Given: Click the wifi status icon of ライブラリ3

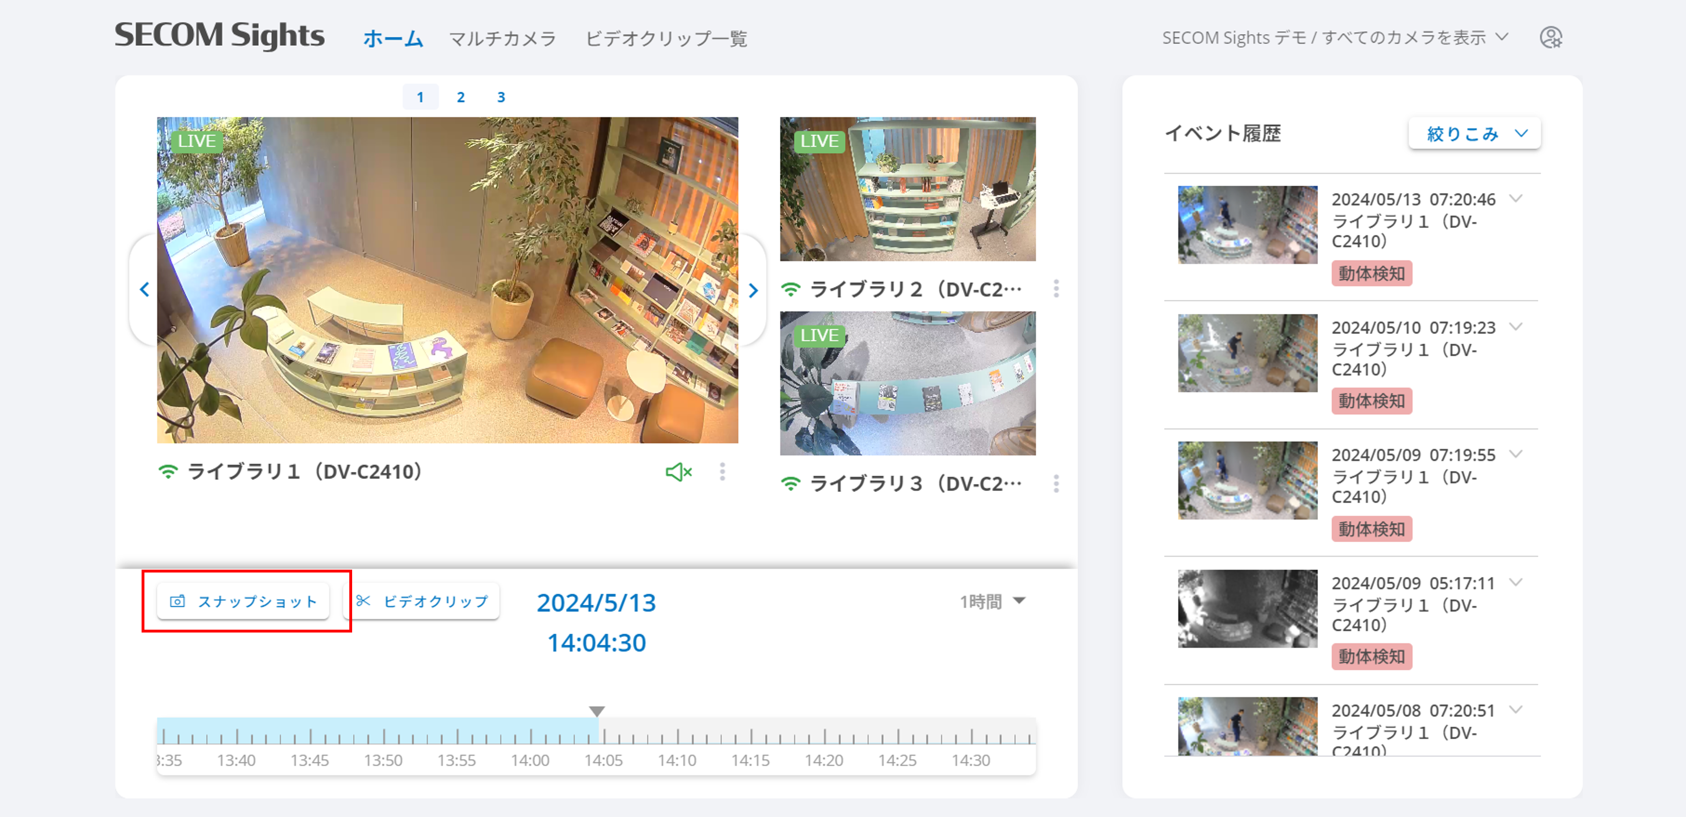Looking at the screenshot, I should pyautogui.click(x=791, y=483).
